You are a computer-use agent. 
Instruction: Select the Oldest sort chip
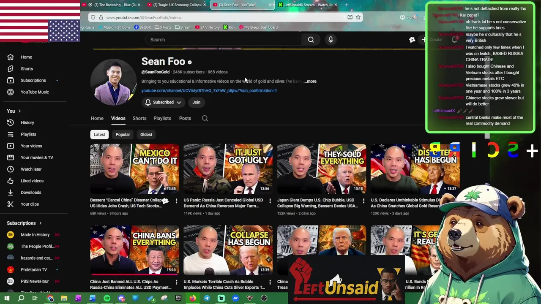(x=146, y=134)
